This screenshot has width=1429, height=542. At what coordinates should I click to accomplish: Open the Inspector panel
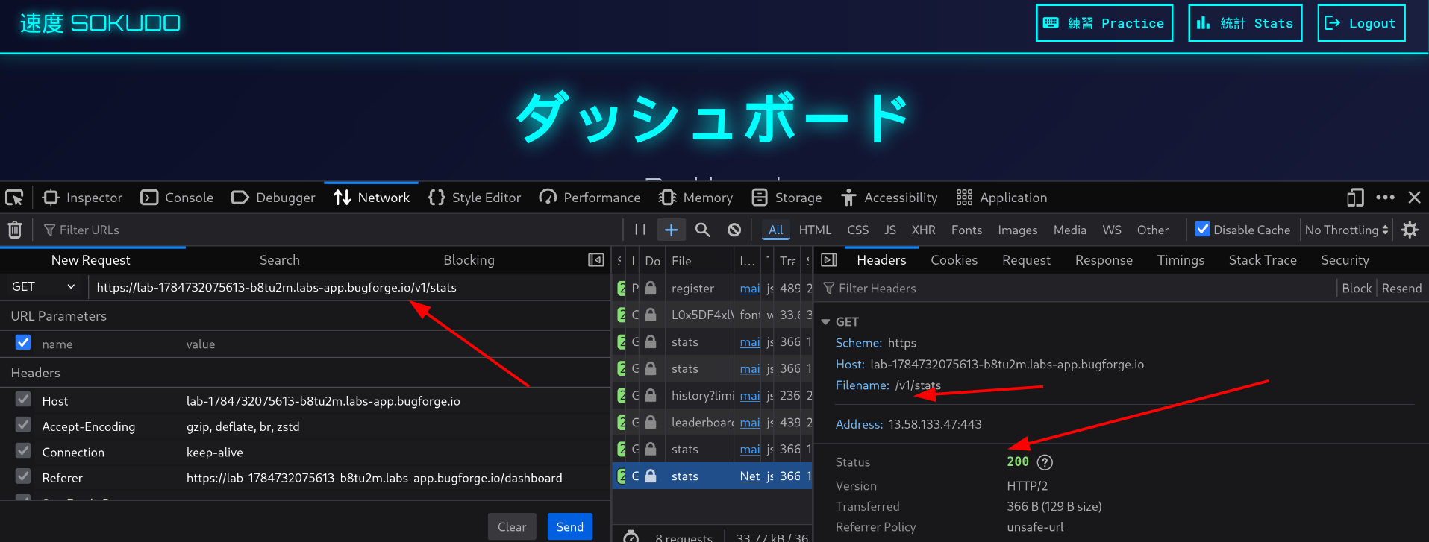tap(82, 198)
